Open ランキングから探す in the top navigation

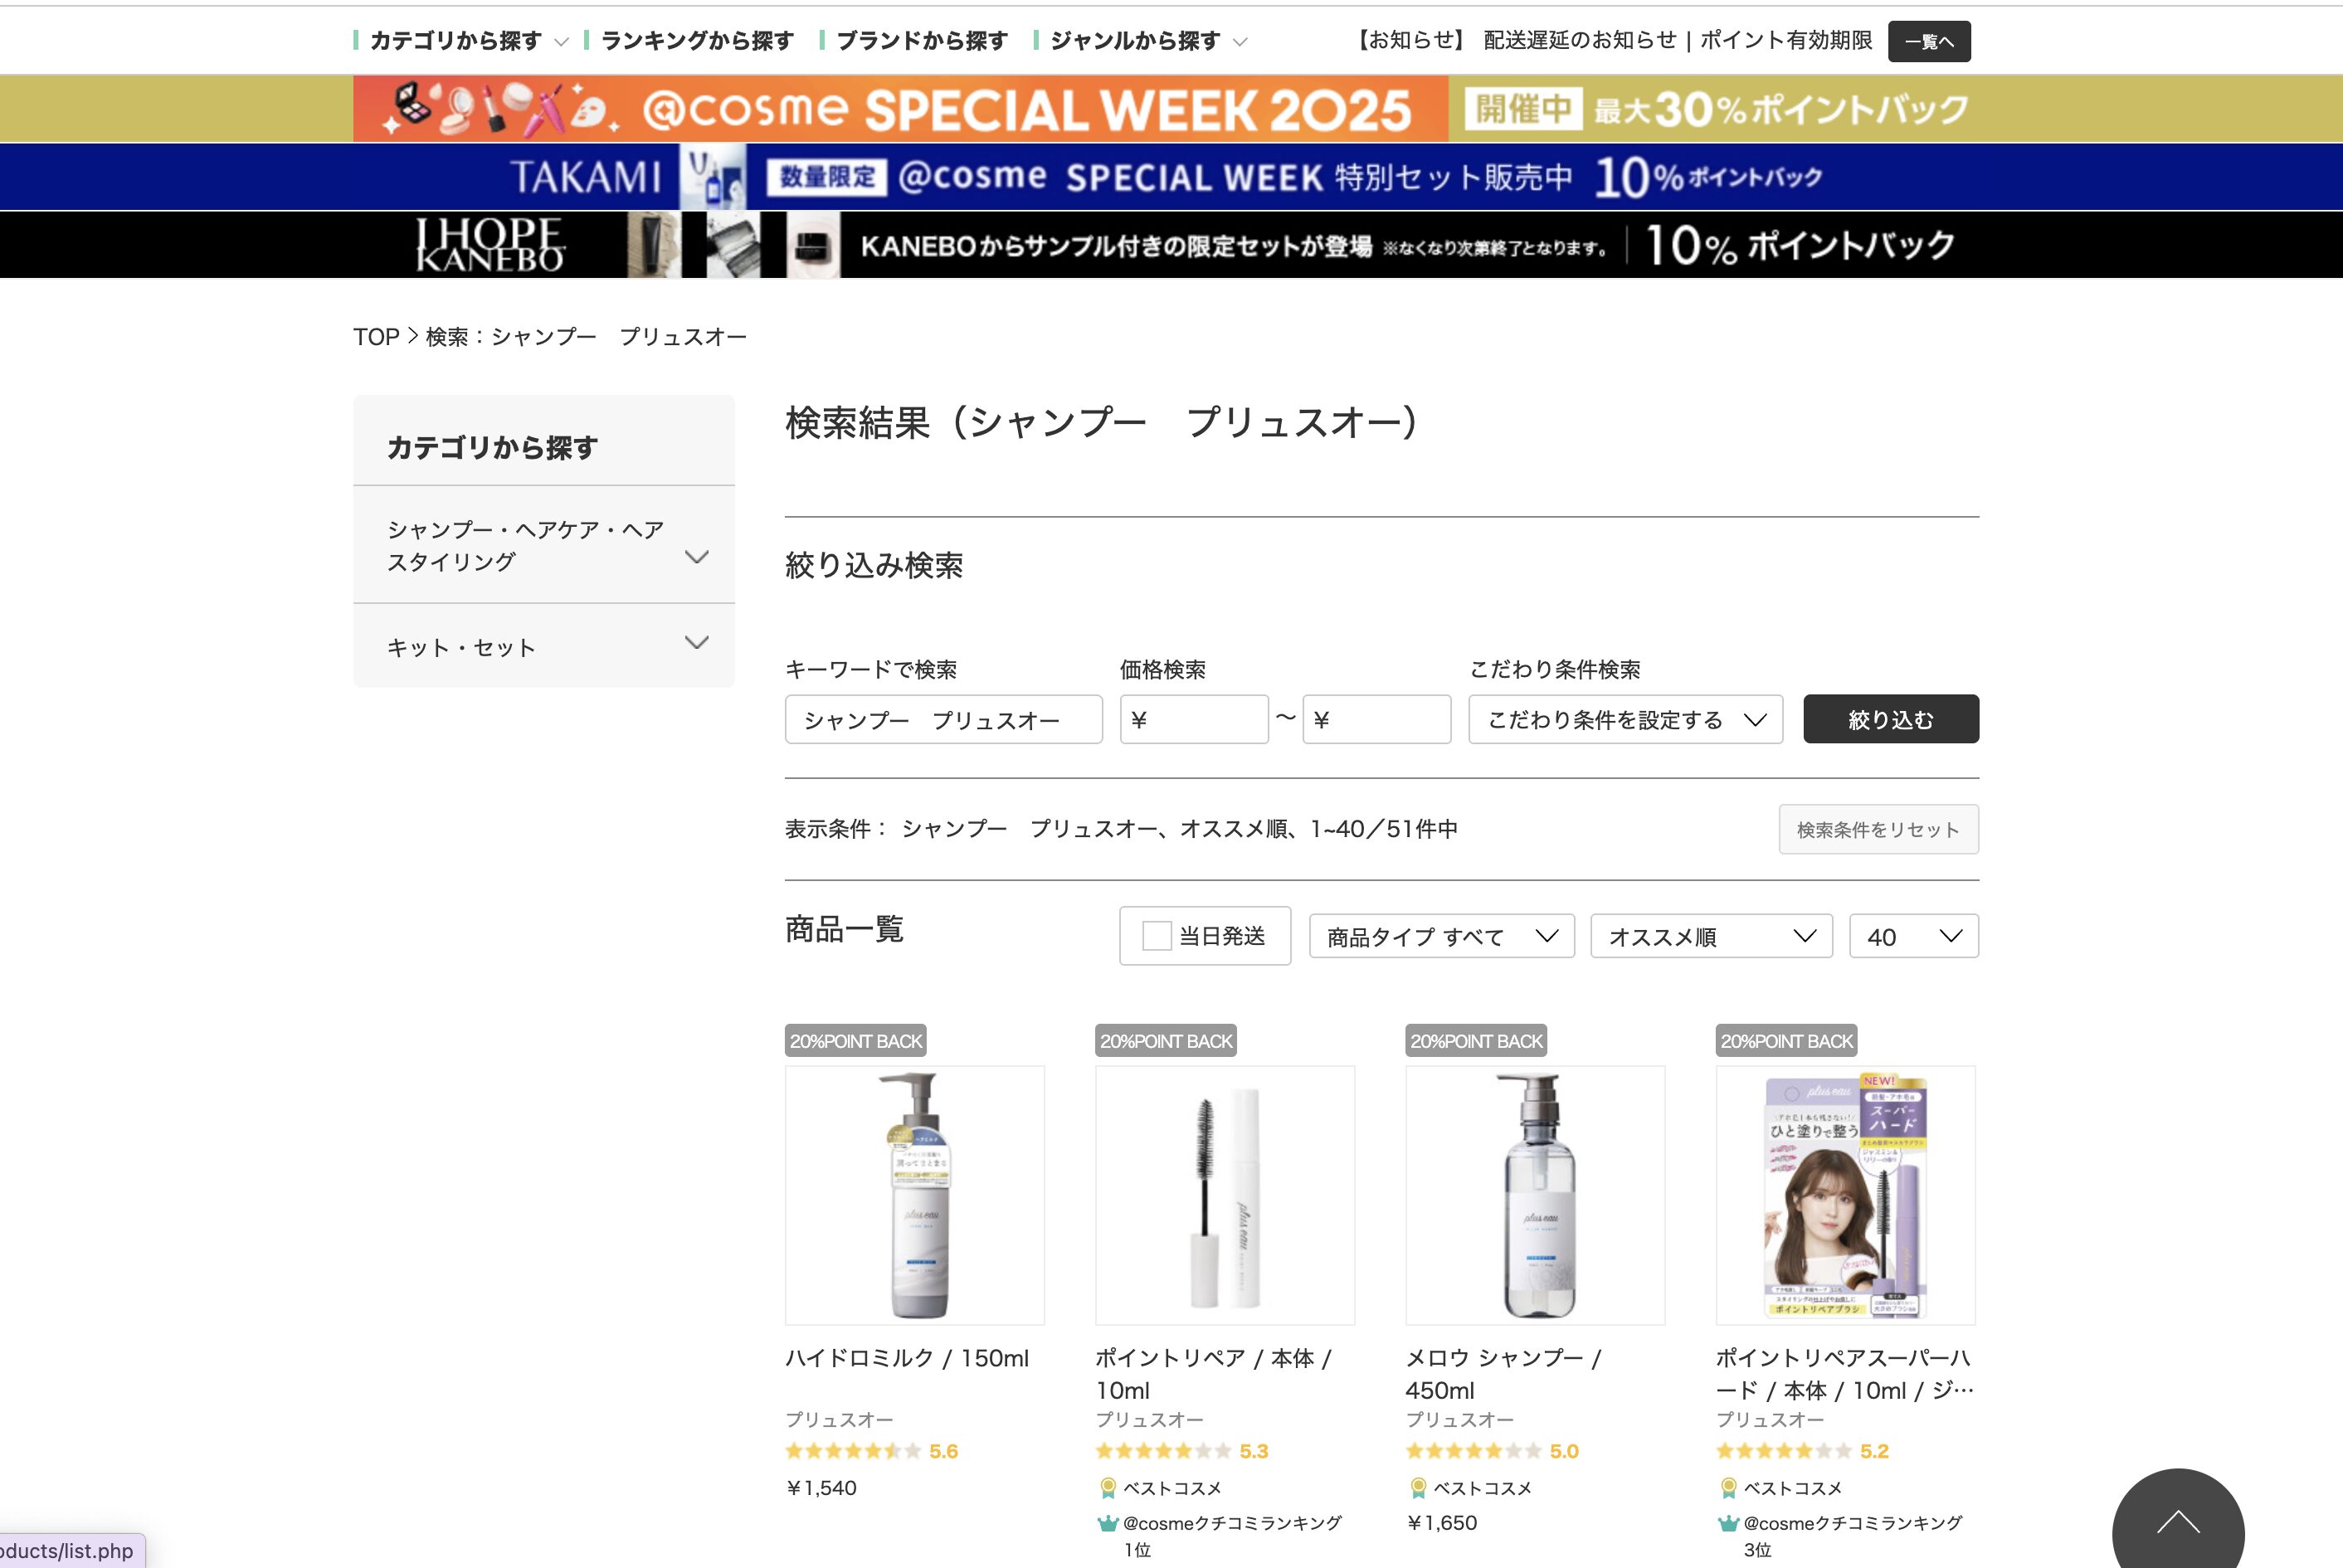pos(697,41)
